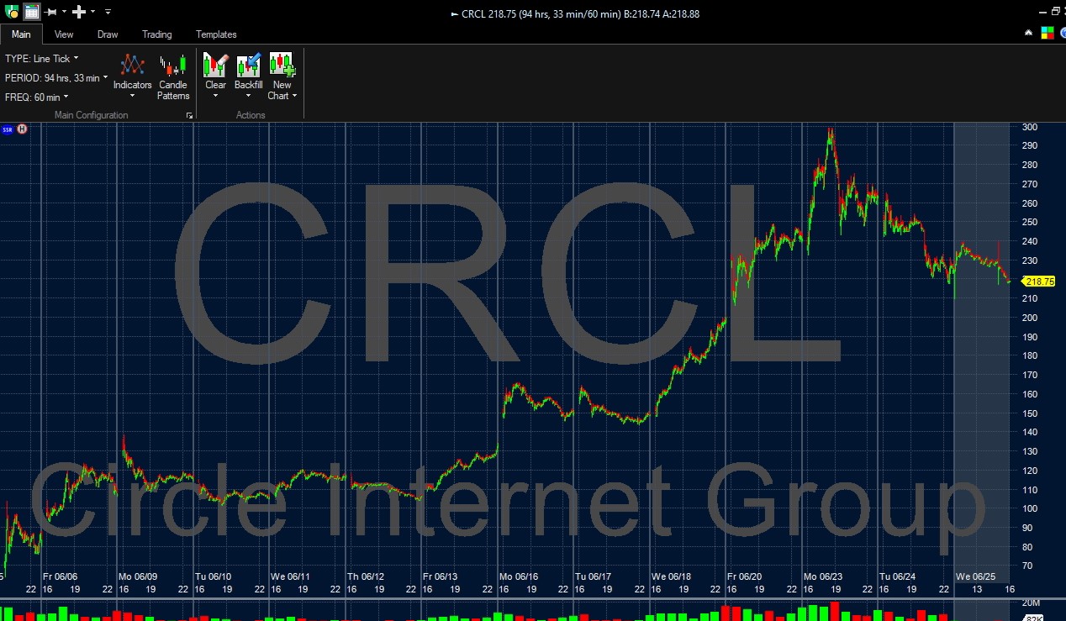Click the Mo 06/16 date label

tap(518, 576)
